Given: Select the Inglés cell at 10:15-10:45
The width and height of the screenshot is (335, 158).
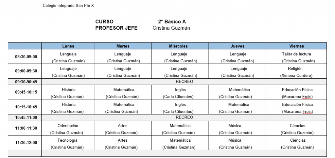Looking at the screenshot, I should [x=180, y=107].
